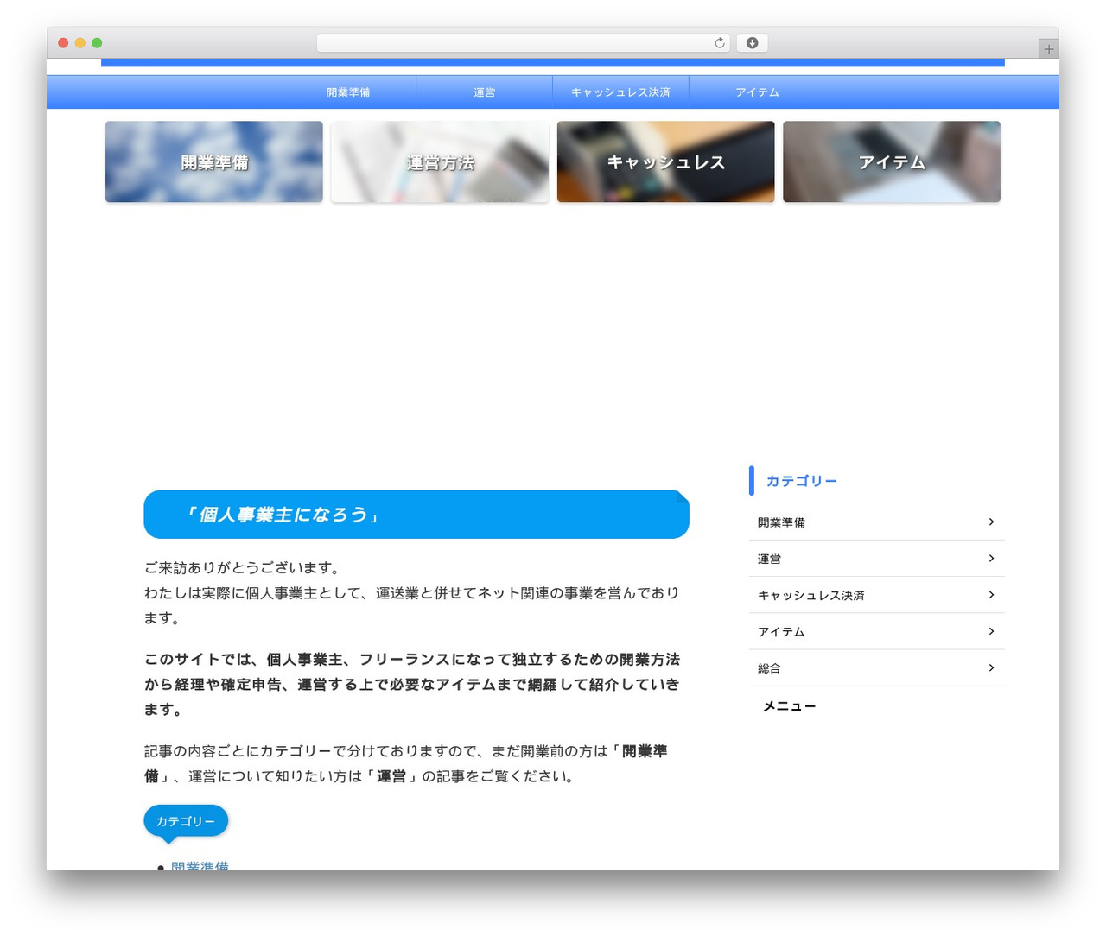Screen dimensions: 1106x936
Task: Open the browser downloads button
Action: tap(752, 43)
